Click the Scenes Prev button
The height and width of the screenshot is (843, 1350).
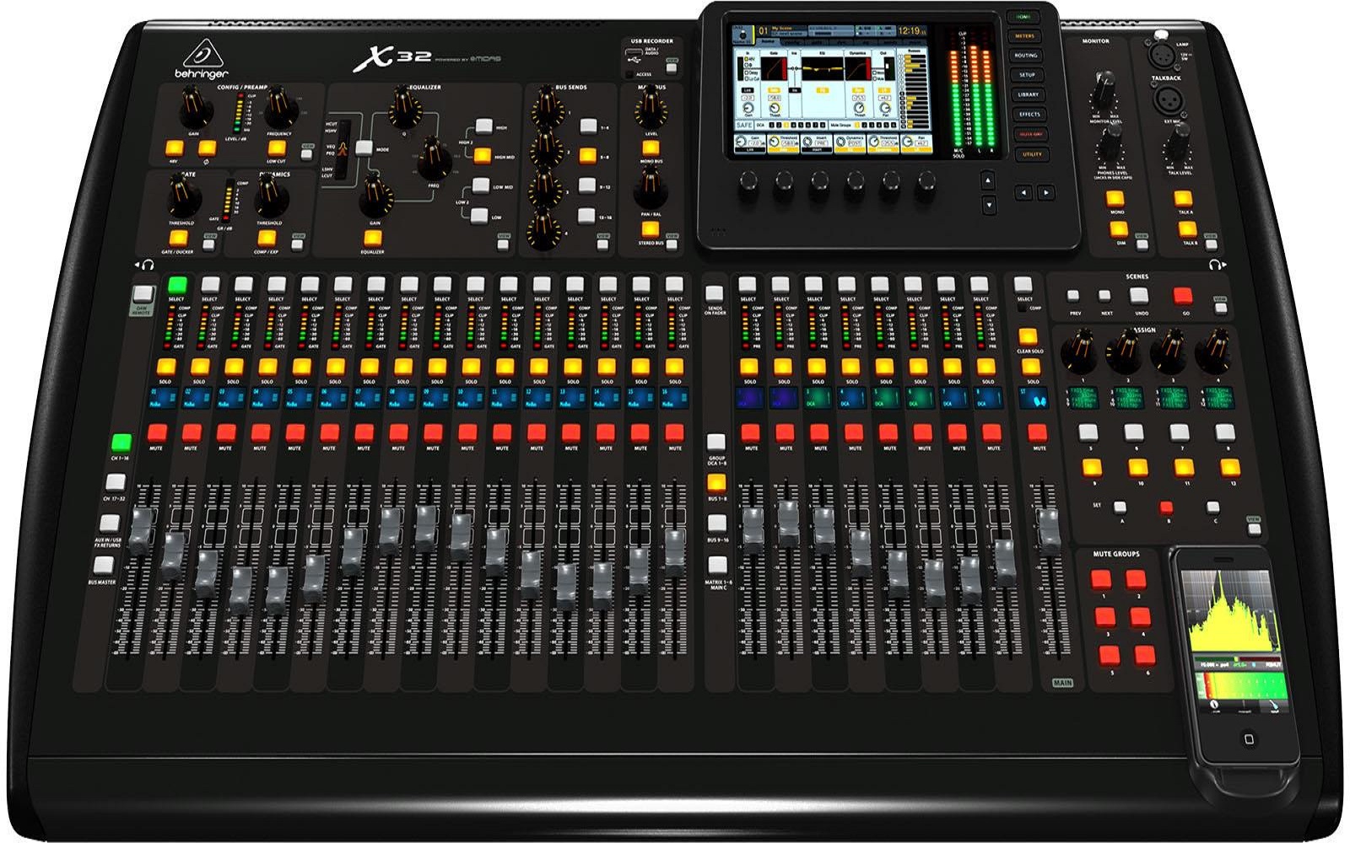1072,296
